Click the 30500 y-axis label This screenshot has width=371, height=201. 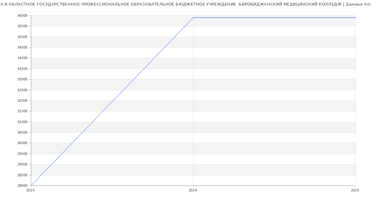[23, 132]
